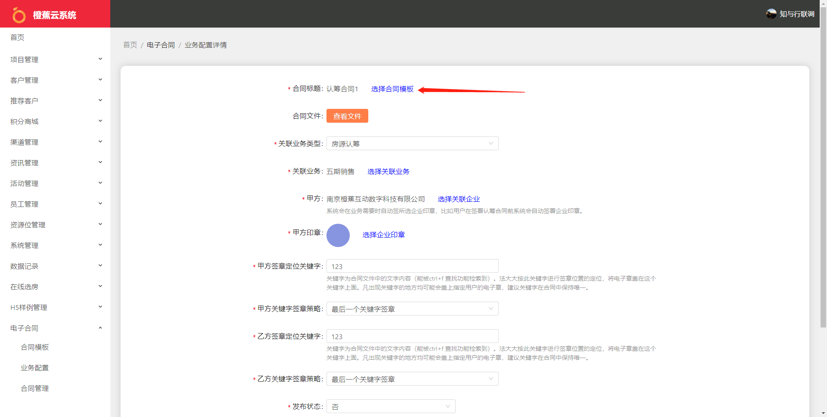The height and width of the screenshot is (417, 827).
Task: Click the 认筹合同1 contract title text
Action: [342, 89]
